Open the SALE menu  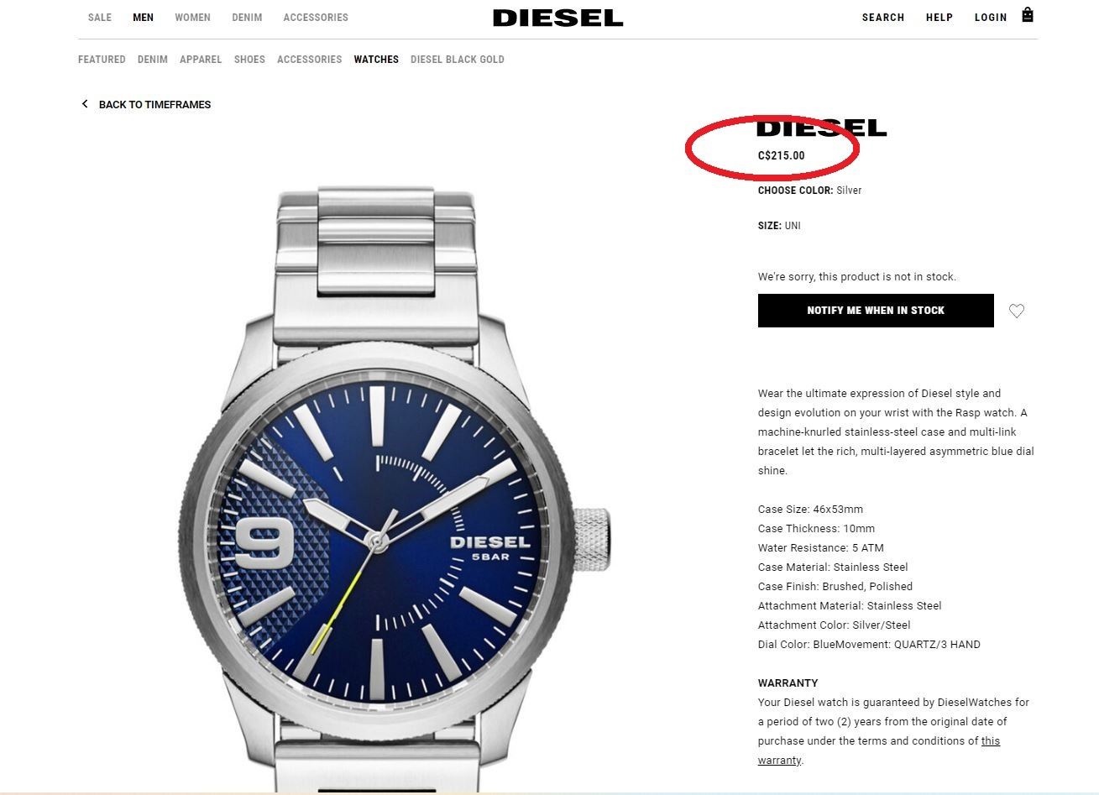pos(100,18)
